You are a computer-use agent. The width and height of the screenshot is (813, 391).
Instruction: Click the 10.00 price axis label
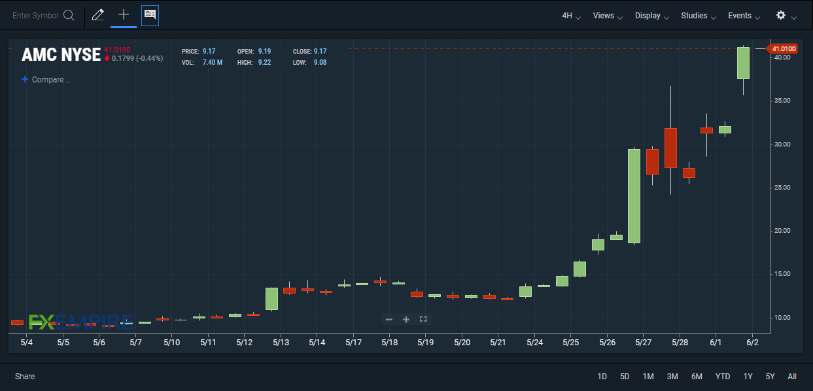[x=782, y=318]
